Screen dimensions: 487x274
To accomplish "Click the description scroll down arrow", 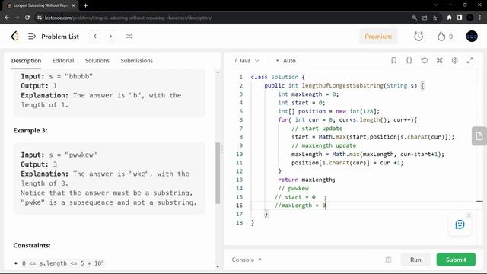I will point(218,267).
